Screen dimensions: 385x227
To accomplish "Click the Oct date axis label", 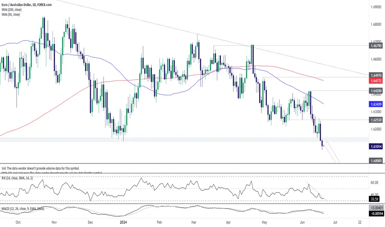I will click(x=18, y=222).
